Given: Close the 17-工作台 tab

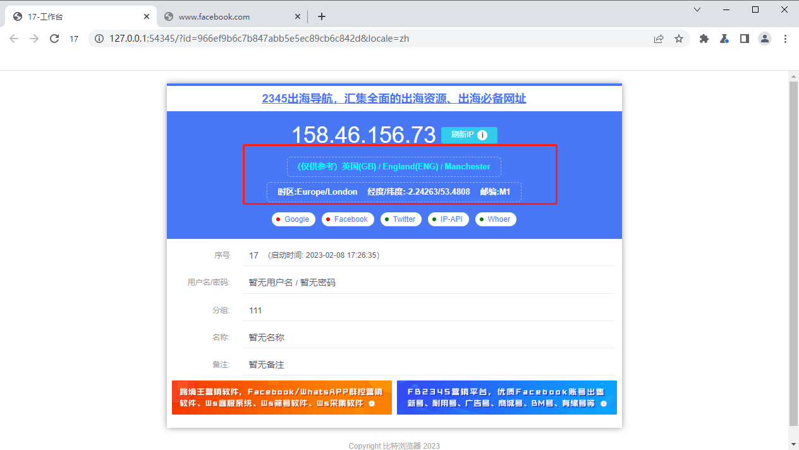Looking at the screenshot, I should coord(147,17).
